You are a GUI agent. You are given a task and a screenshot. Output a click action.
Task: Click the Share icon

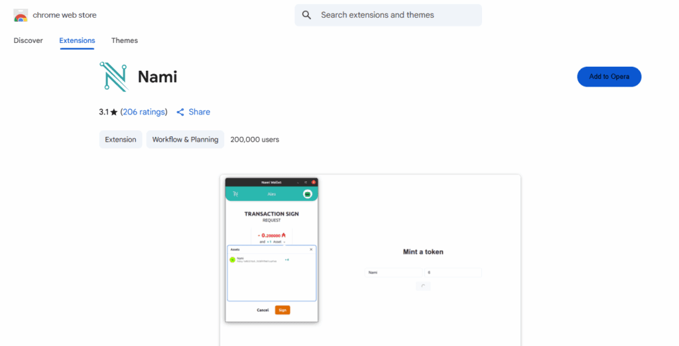coord(180,112)
